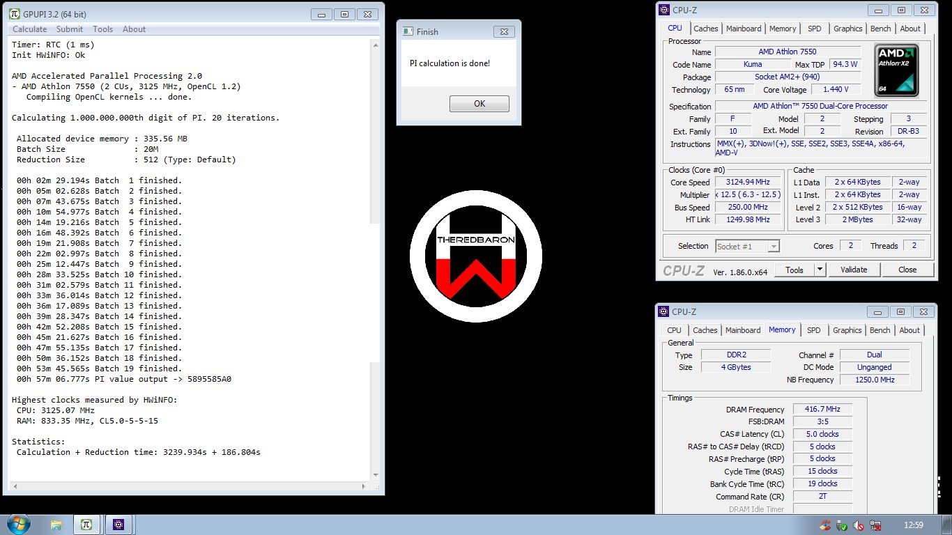Click the CPU Name field AMD Athlon 7550

click(x=788, y=52)
